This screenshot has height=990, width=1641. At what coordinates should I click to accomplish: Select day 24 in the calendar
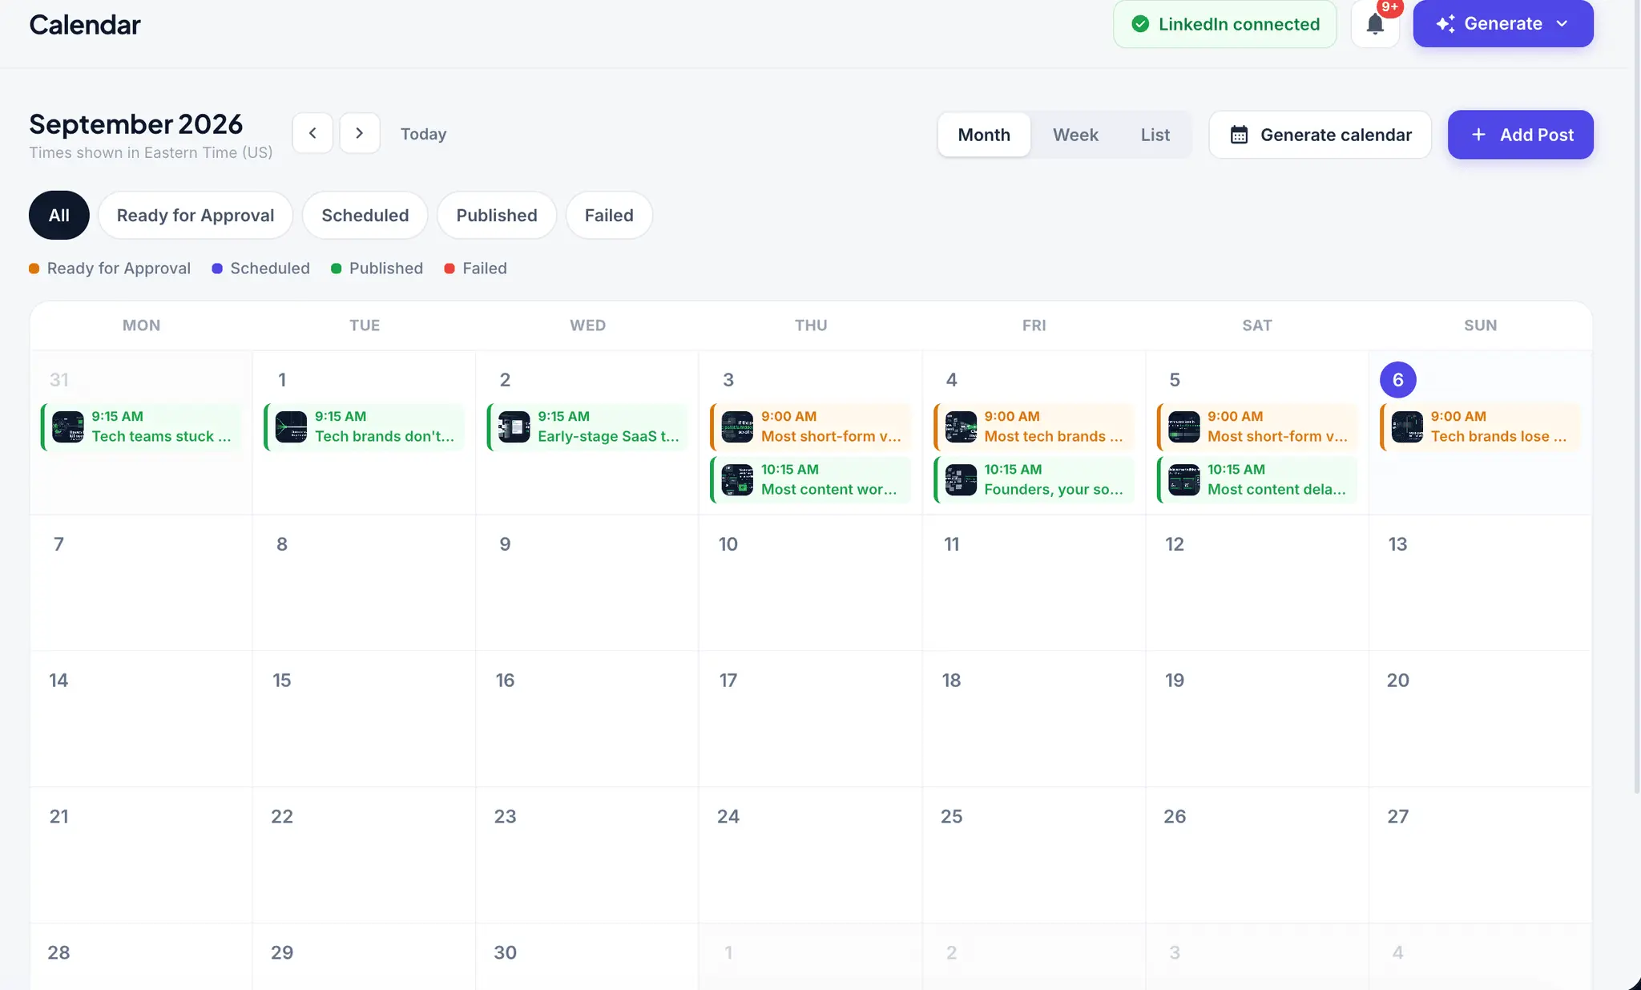[728, 816]
